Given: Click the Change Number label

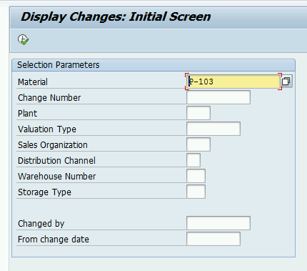Looking at the screenshot, I should (x=49, y=98).
